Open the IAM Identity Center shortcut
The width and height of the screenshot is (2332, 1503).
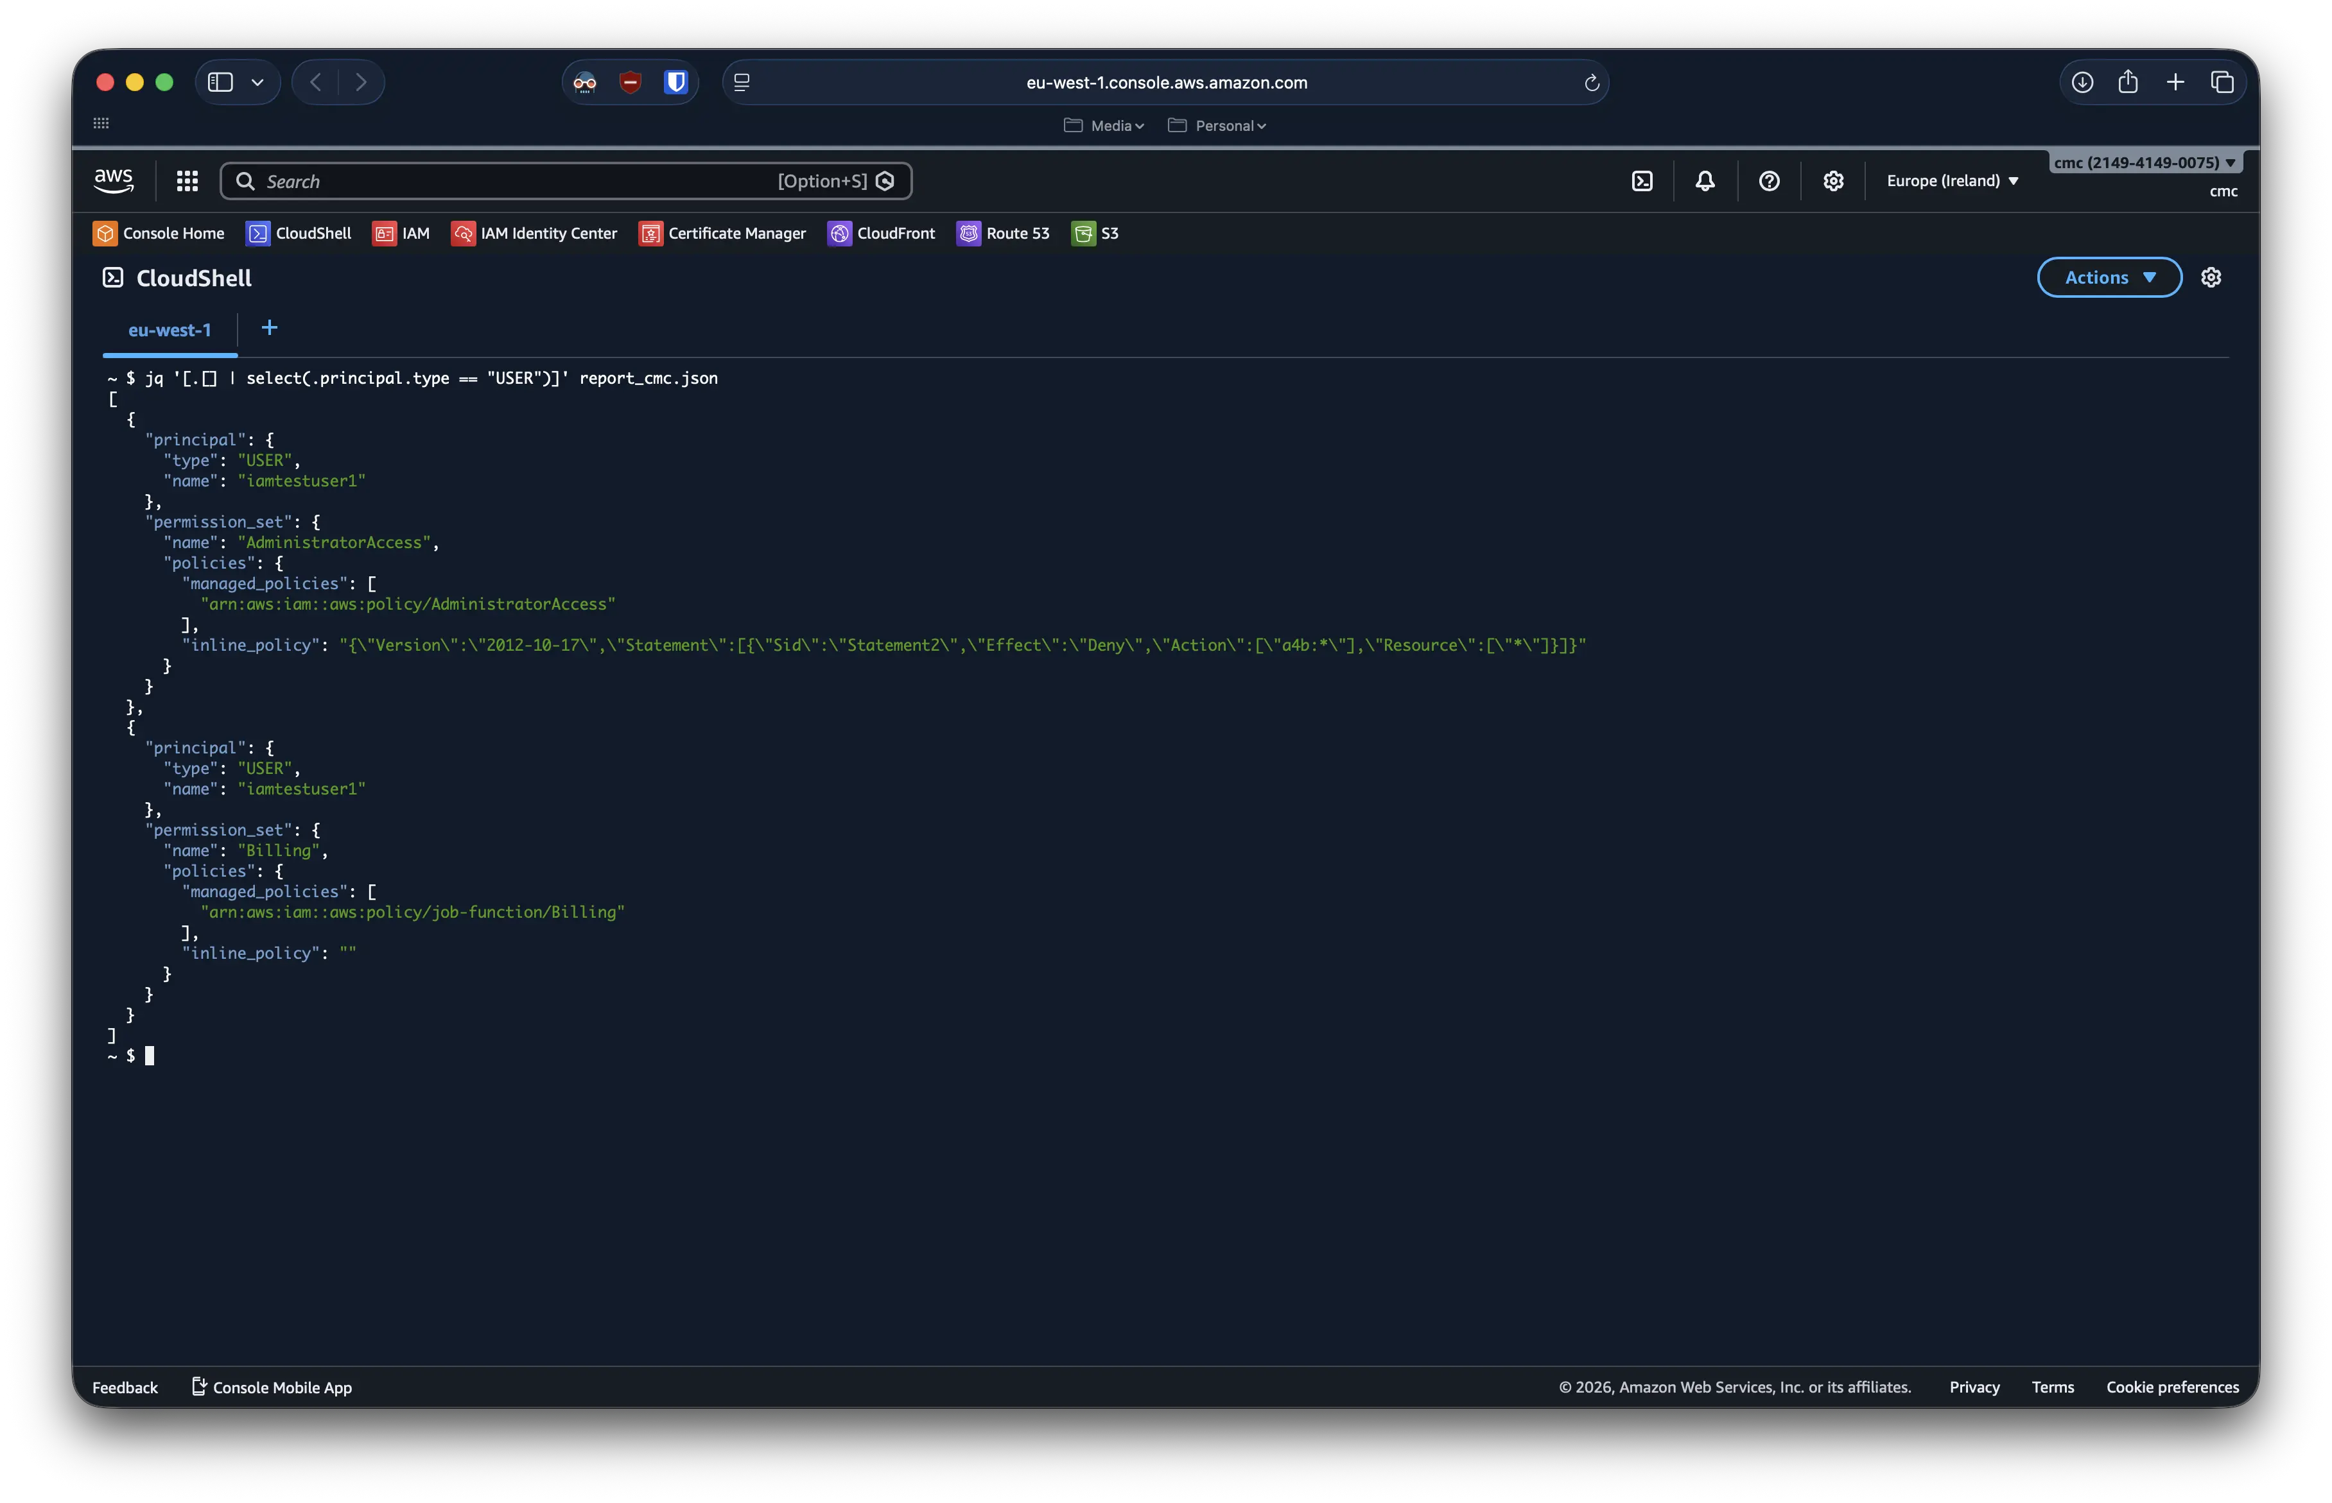pyautogui.click(x=534, y=233)
